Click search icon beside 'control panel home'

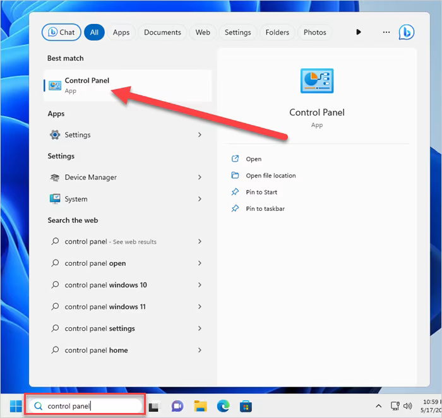pos(55,350)
